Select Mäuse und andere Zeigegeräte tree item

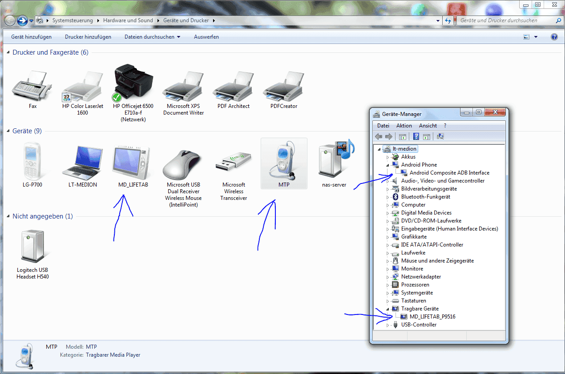coord(437,261)
